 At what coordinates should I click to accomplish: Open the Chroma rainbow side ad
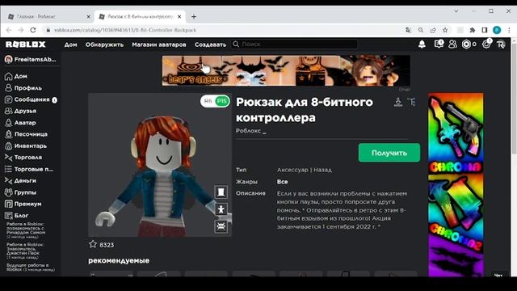click(456, 185)
